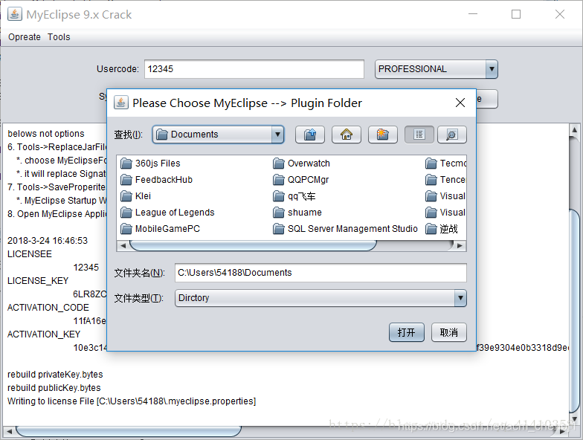Expand the Documents look-in dropdown
The height and width of the screenshot is (440, 583).
[x=277, y=134]
